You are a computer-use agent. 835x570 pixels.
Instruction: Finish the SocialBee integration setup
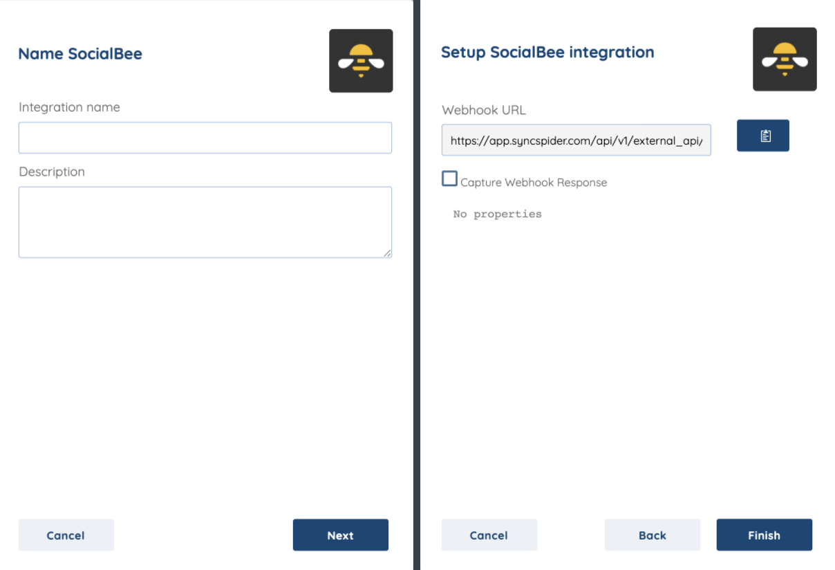(x=764, y=535)
